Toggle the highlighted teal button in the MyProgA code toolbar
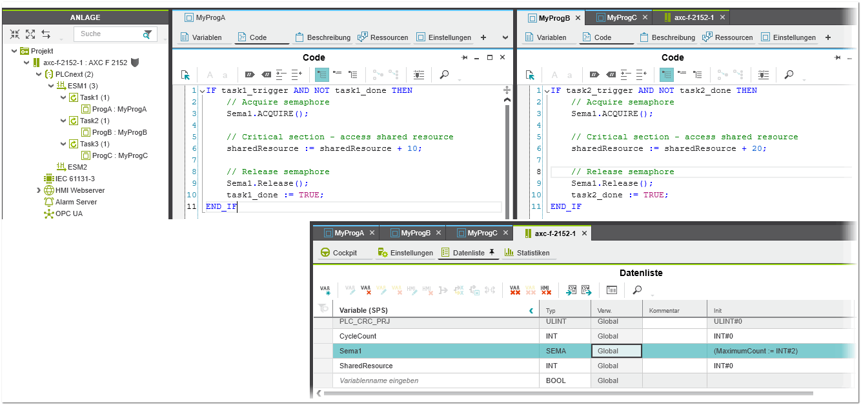 coord(321,75)
